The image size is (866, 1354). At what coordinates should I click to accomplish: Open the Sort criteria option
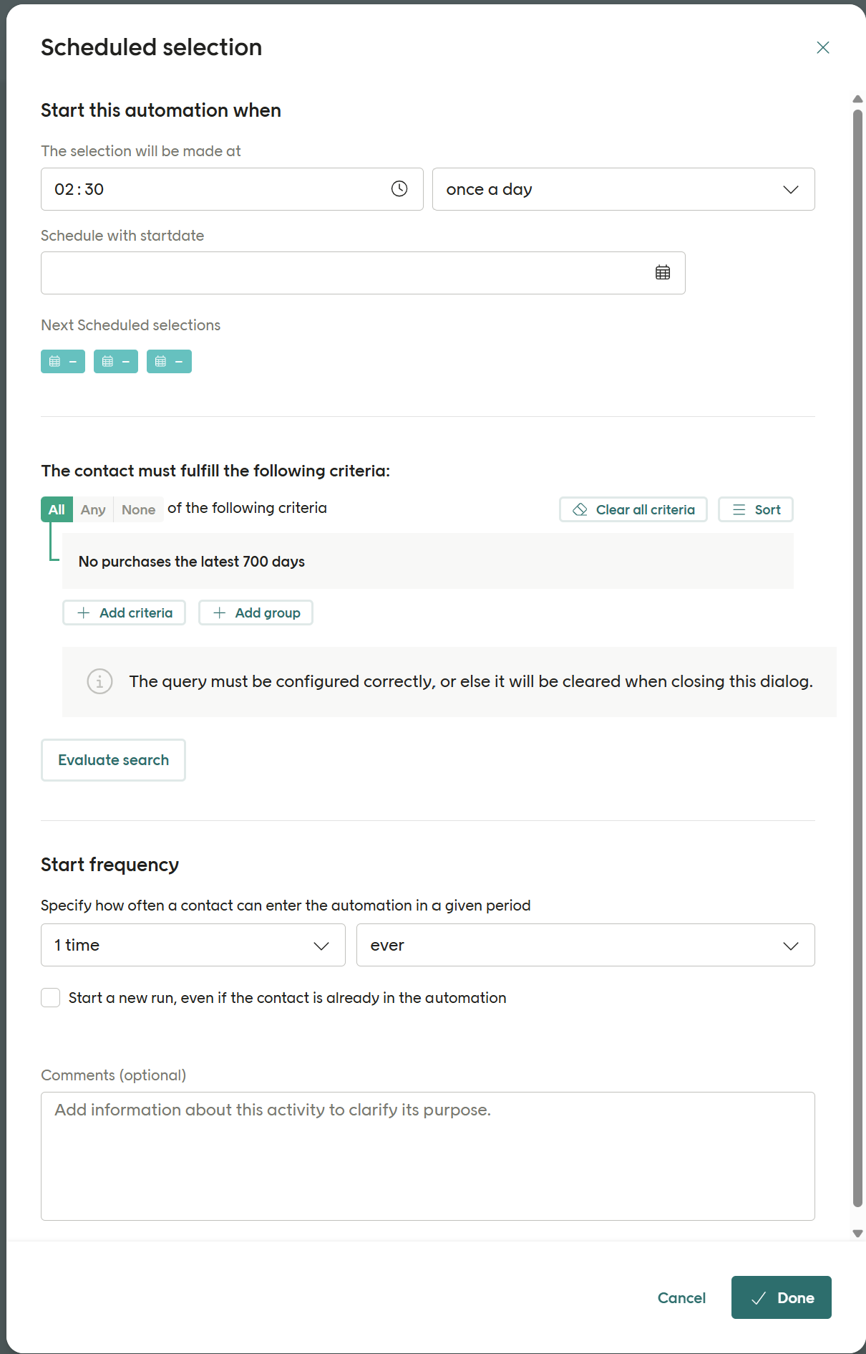[755, 510]
